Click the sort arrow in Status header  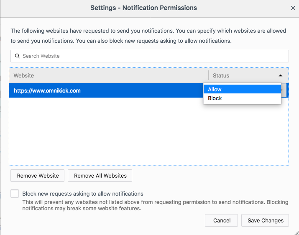pos(280,76)
